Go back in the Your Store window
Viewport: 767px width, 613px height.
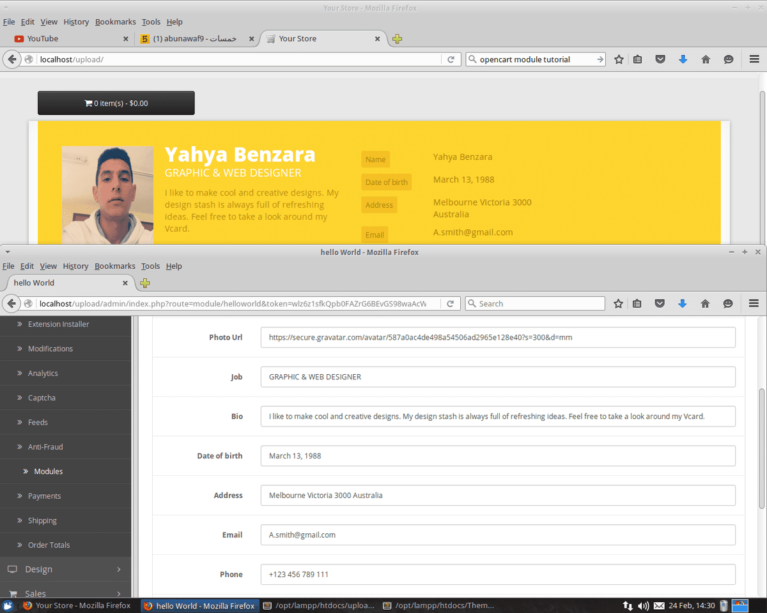[12, 59]
